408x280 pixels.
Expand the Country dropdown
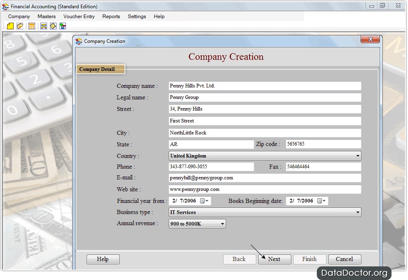358,156
